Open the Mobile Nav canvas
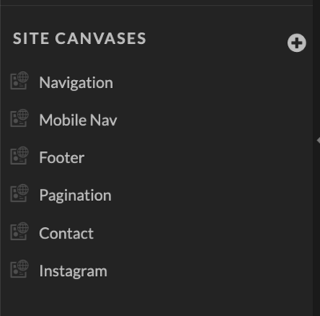Viewport: 320px width, 316px height. [x=78, y=120]
